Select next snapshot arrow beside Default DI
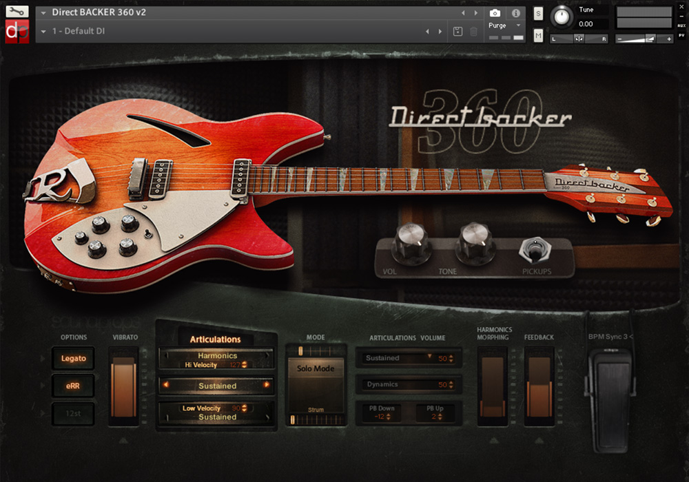The height and width of the screenshot is (482, 689). pos(440,31)
